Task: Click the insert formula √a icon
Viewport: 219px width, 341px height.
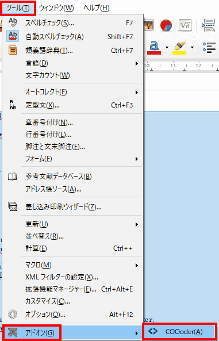Action: point(185,25)
